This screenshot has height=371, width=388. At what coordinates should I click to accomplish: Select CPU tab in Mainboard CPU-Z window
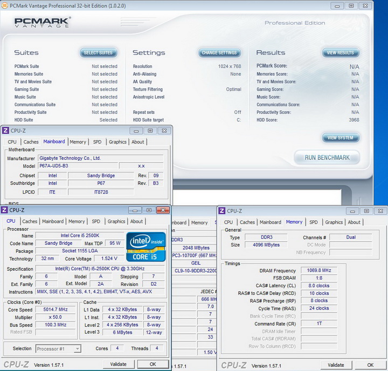(12, 142)
